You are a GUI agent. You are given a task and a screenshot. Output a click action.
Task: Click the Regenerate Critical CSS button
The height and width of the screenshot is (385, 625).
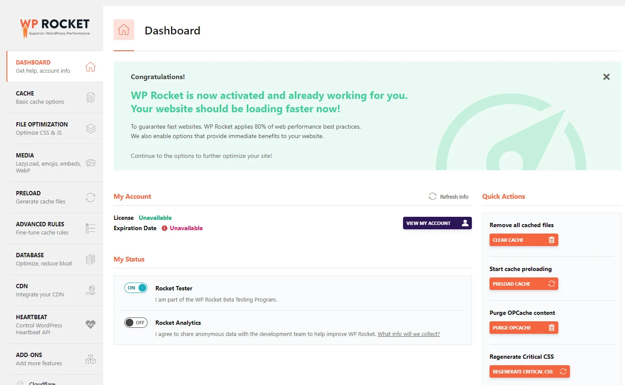(x=530, y=371)
